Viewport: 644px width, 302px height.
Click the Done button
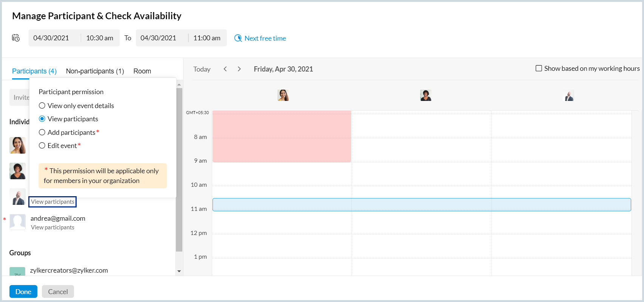click(x=23, y=292)
